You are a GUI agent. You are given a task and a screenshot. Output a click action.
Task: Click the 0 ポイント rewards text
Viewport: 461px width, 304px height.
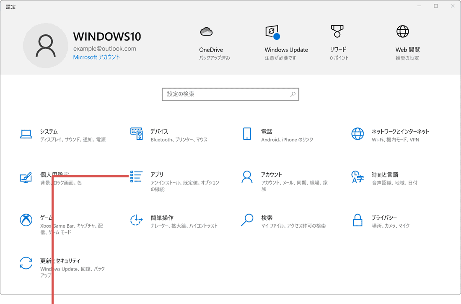pos(339,58)
